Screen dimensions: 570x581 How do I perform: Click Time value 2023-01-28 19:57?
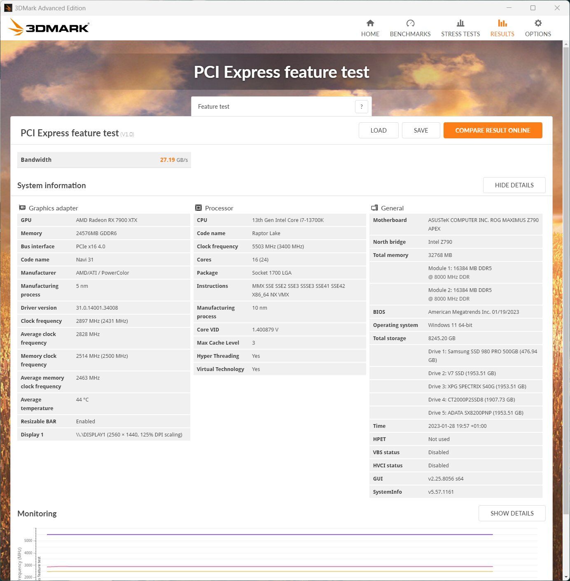coord(457,426)
